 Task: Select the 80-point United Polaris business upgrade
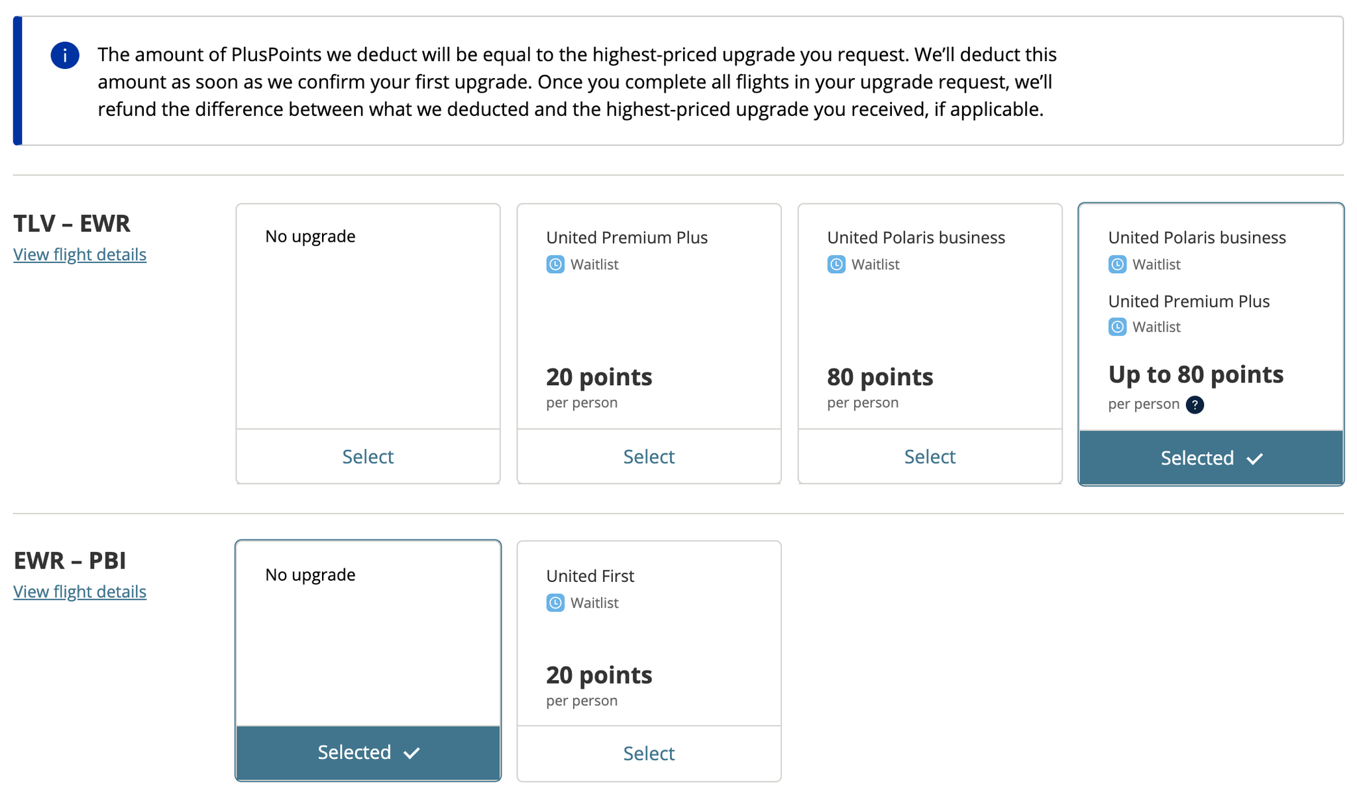tap(930, 457)
